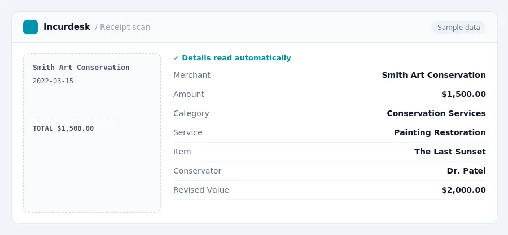Select the Merchant field label

[x=192, y=75]
